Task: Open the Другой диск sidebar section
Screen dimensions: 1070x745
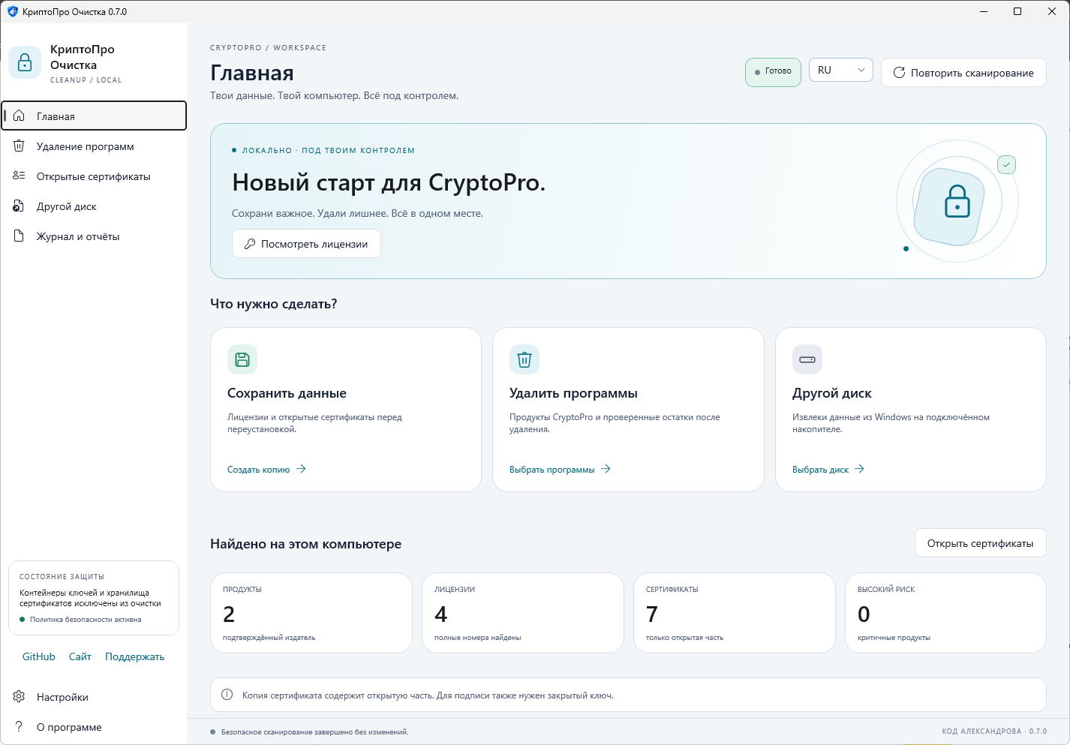Action: [94, 206]
